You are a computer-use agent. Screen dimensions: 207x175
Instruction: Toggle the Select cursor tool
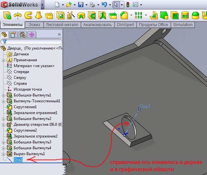(116, 5)
